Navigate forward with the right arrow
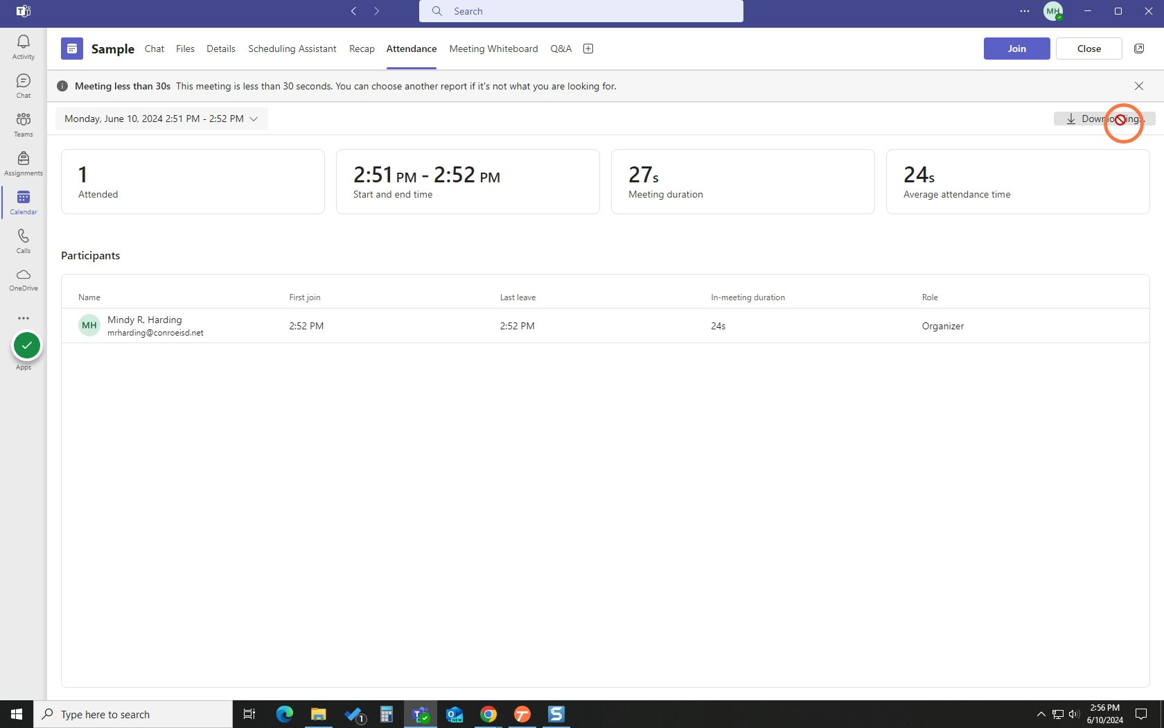 (377, 11)
